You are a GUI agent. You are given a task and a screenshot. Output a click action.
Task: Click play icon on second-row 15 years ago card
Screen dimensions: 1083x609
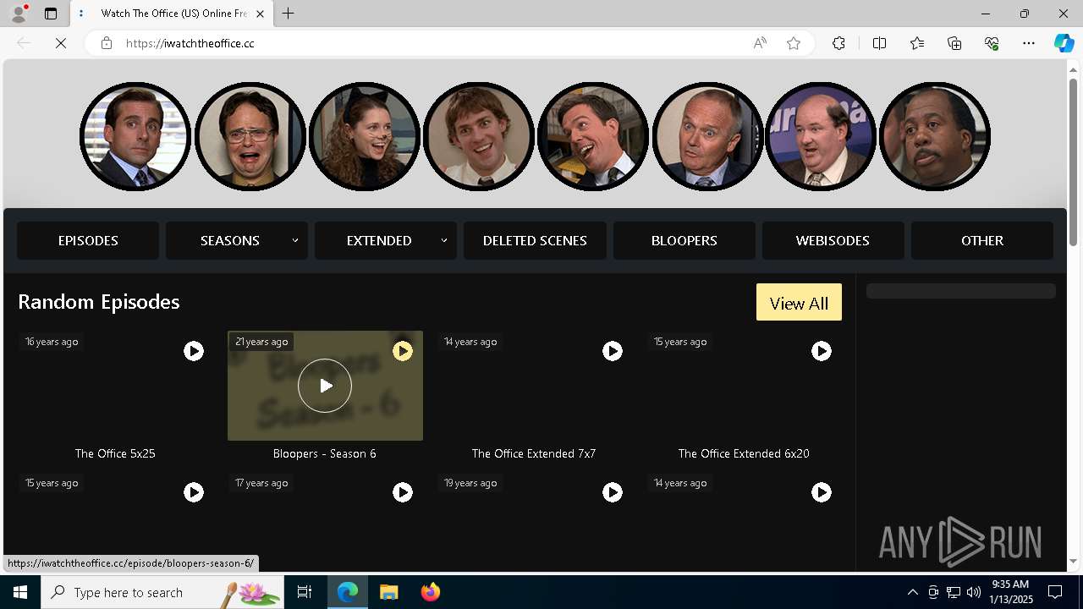pyautogui.click(x=194, y=492)
